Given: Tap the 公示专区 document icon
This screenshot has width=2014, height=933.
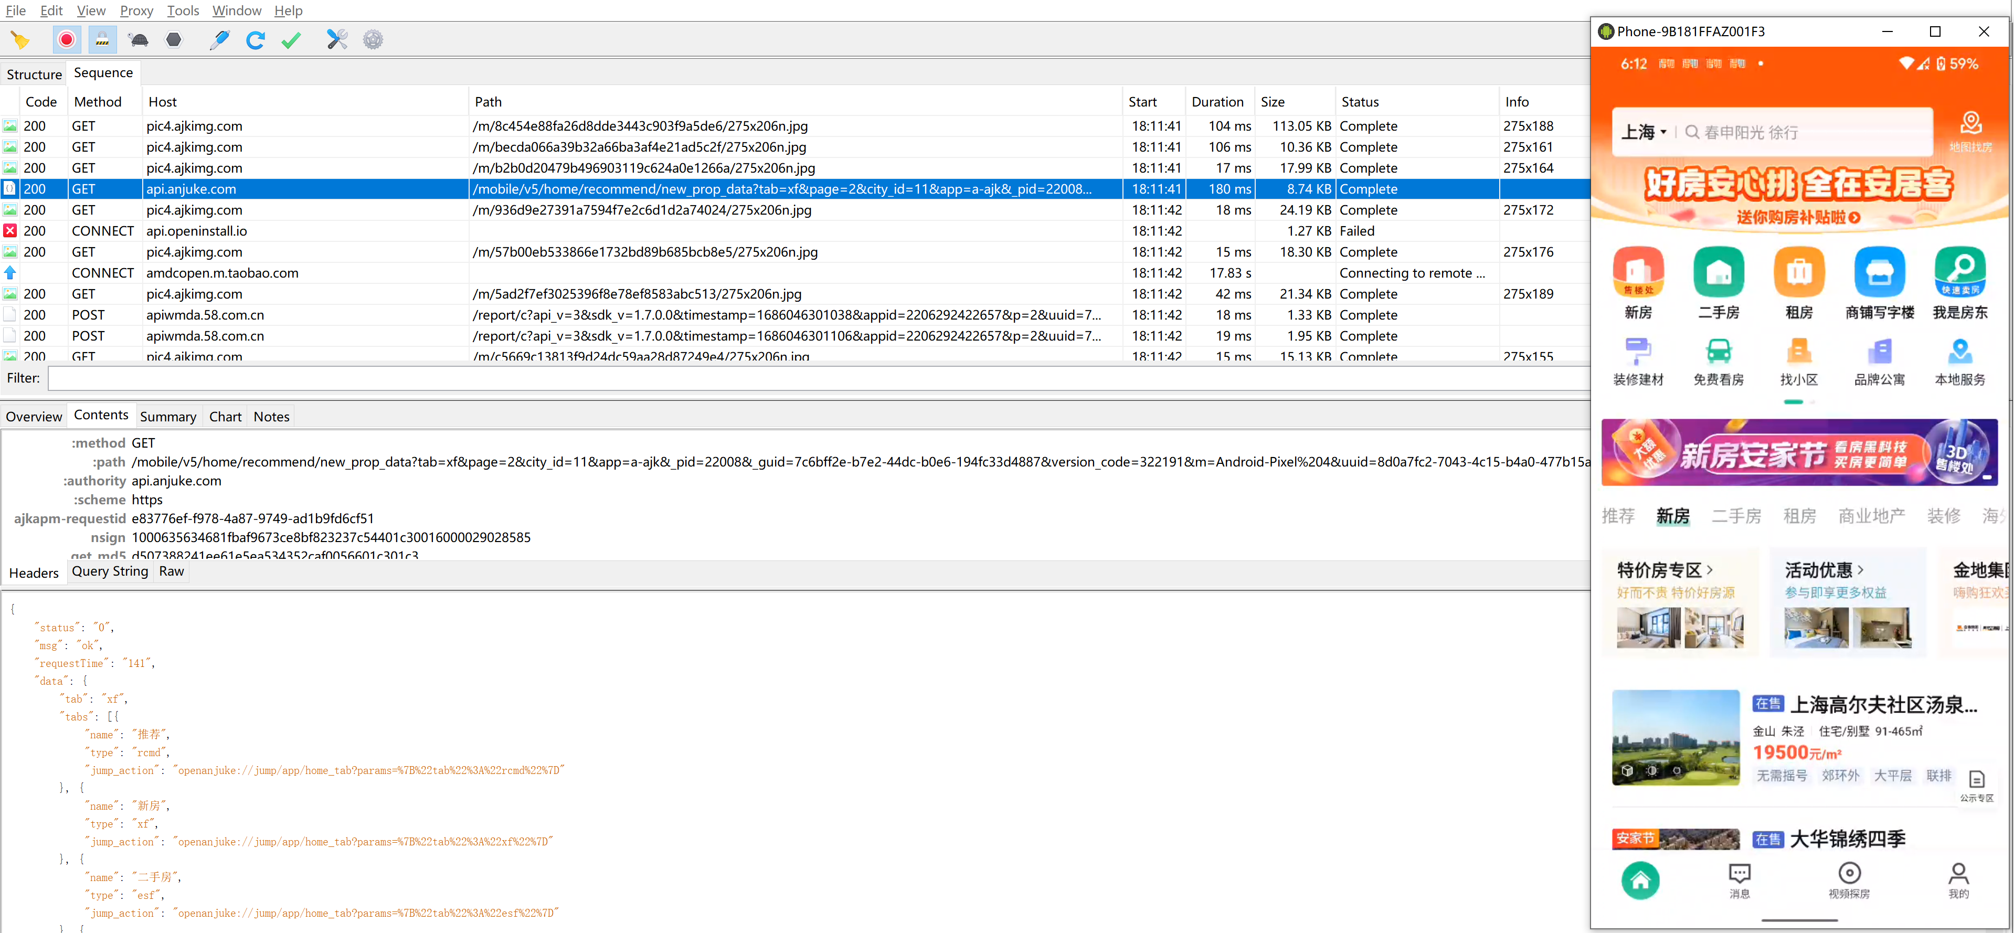Looking at the screenshot, I should 1976,780.
